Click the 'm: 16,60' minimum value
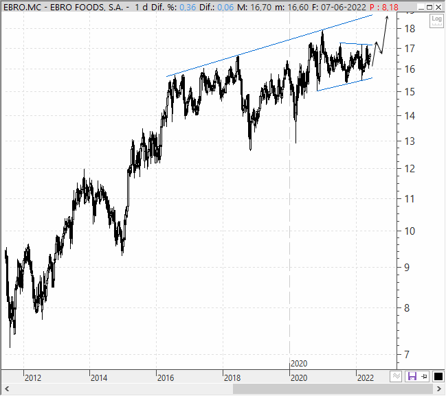 click(291, 7)
